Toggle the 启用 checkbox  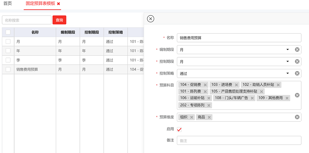179,129
